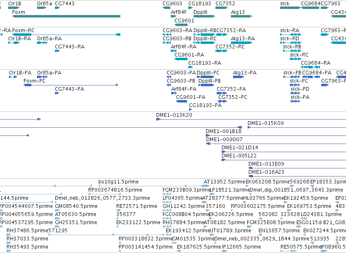The image size is (346, 253).
Task: Open the DME1-013E09 clone label
Action: pyautogui.click(x=266, y=164)
